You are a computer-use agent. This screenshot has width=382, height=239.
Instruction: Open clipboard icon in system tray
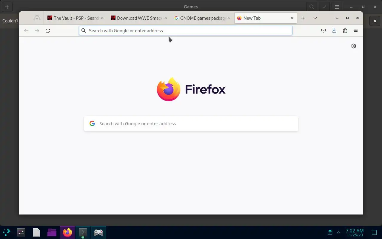(x=330, y=232)
